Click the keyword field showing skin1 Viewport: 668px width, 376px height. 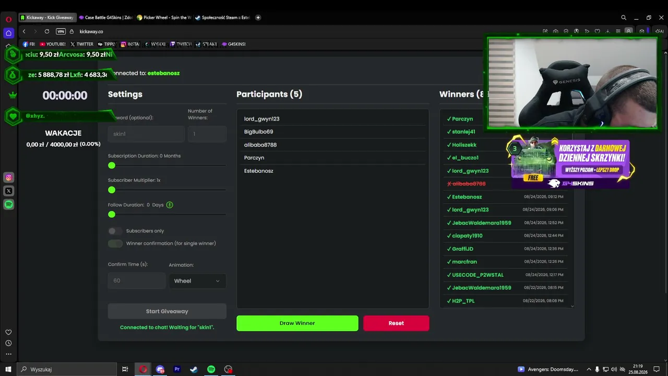(x=146, y=134)
